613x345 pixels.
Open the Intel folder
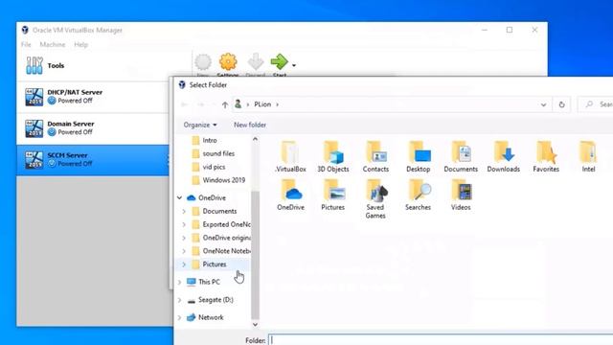pos(588,156)
